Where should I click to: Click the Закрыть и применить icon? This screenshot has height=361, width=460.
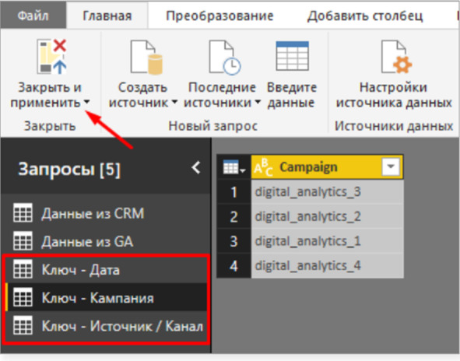(51, 56)
